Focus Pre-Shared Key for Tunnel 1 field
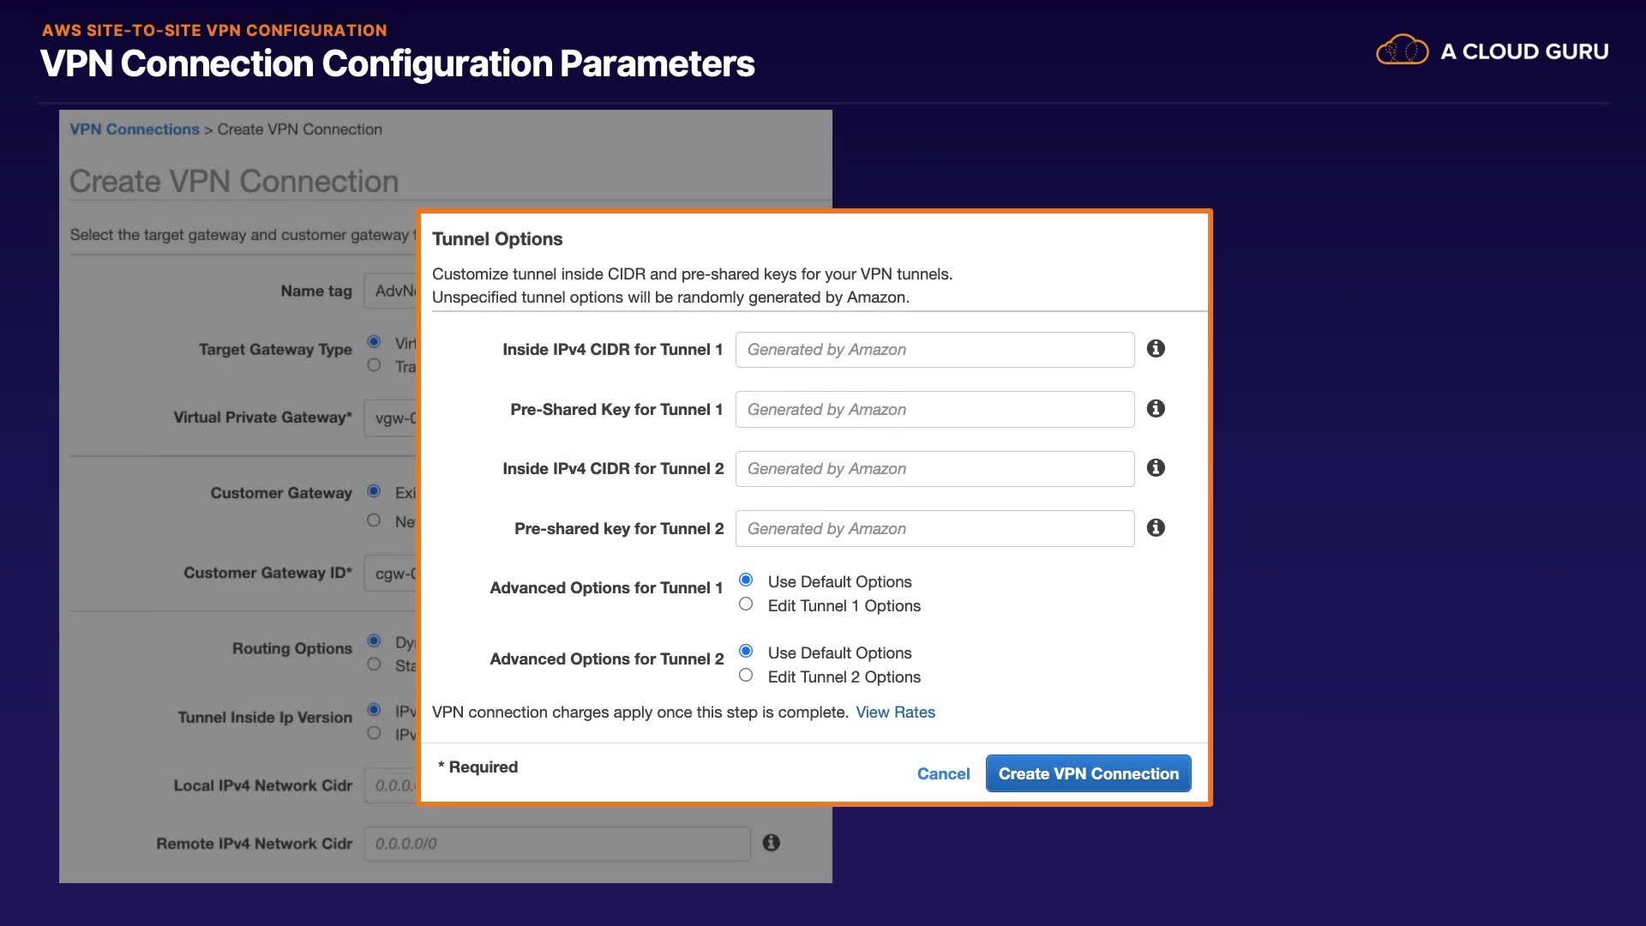The width and height of the screenshot is (1646, 926). pyautogui.click(x=934, y=410)
